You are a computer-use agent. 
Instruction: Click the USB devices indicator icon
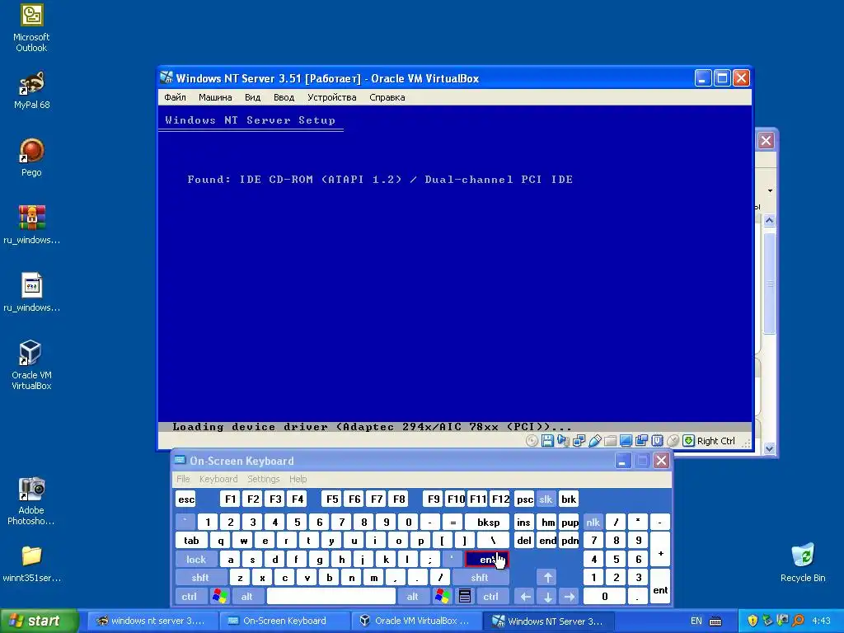[595, 441]
